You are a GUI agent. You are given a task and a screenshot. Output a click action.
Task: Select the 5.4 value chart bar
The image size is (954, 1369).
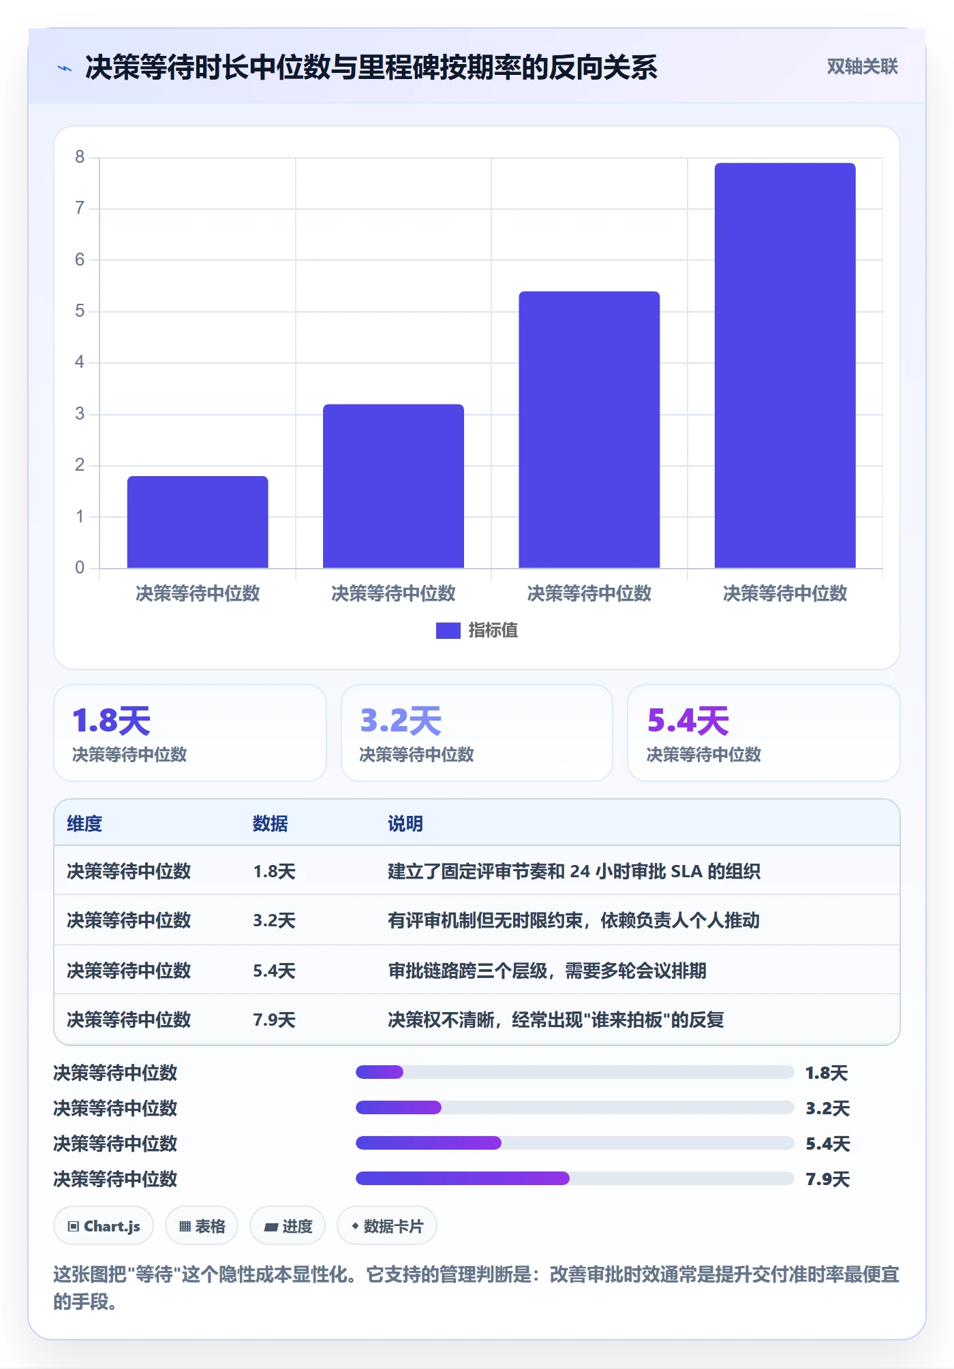[x=589, y=430]
